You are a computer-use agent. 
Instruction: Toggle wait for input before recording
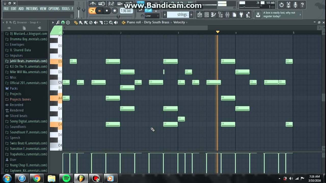point(101,4)
